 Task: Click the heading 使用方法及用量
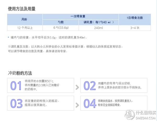[x=22, y=9]
